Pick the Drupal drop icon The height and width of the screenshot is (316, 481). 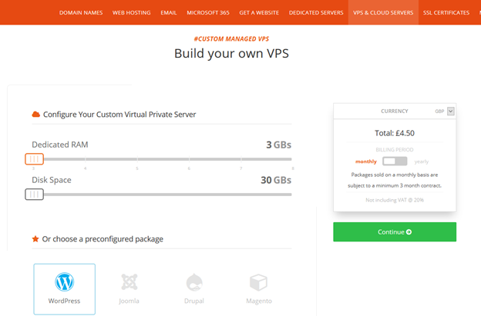(194, 282)
